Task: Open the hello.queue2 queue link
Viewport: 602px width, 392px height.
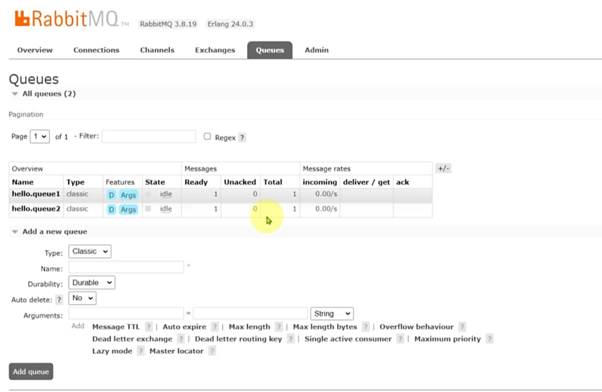Action: tap(36, 209)
